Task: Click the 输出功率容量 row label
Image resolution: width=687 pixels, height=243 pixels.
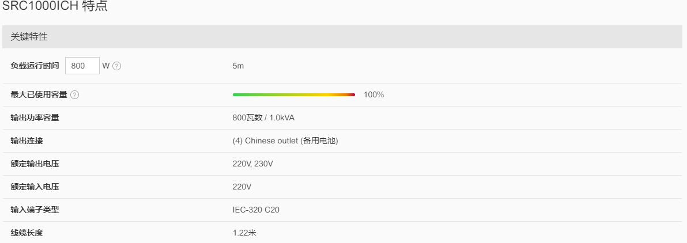Action: click(x=35, y=118)
